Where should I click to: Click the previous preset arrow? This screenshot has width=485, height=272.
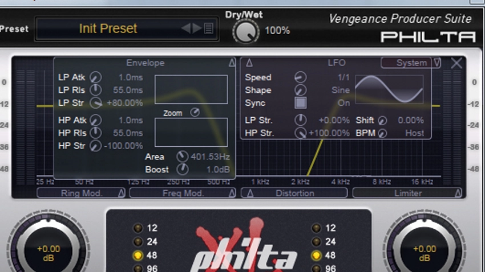tap(186, 28)
